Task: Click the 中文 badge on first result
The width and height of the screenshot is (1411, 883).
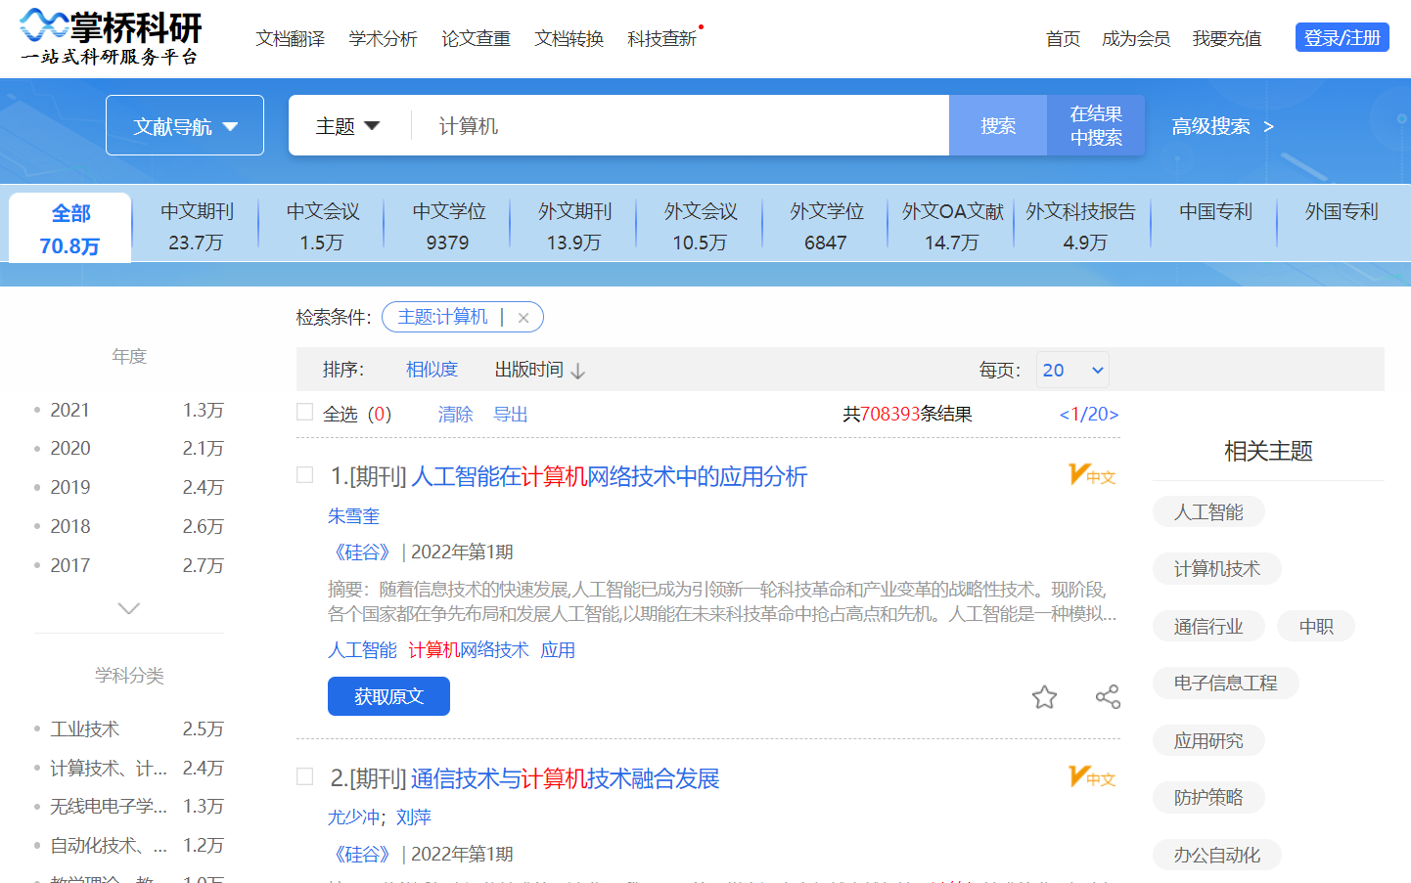Action: pyautogui.click(x=1093, y=475)
